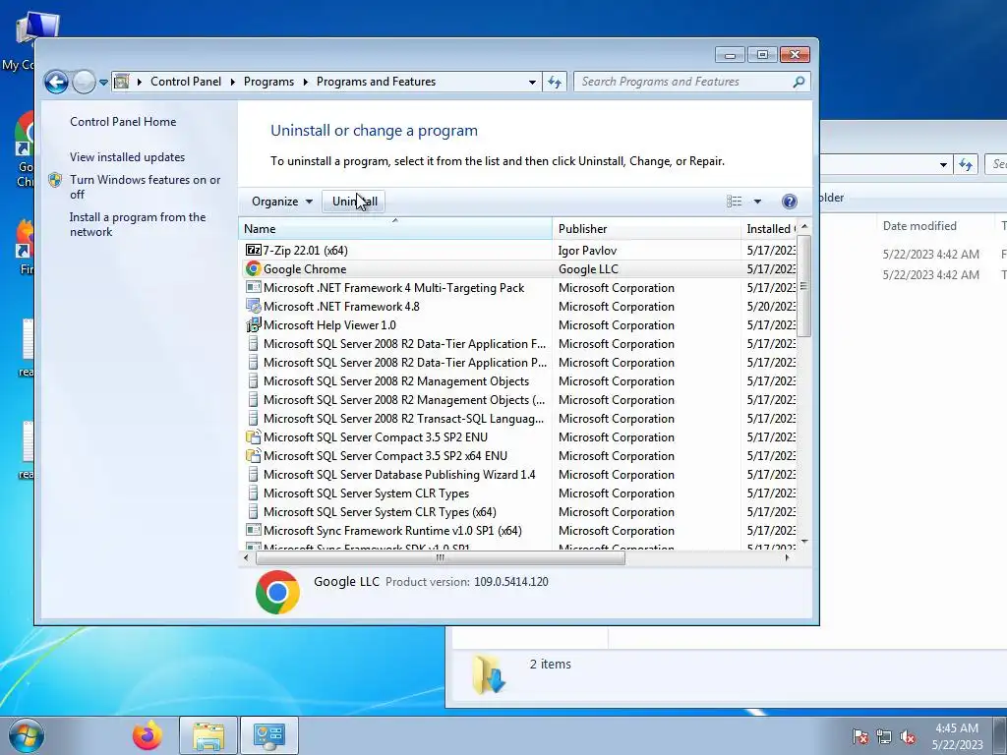The height and width of the screenshot is (755, 1007).
Task: Open Windows Explorer from the taskbar
Action: [x=208, y=735]
